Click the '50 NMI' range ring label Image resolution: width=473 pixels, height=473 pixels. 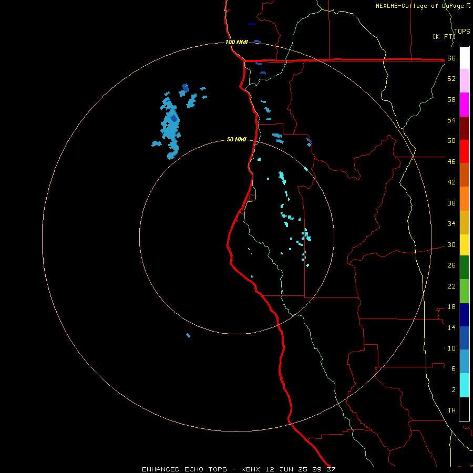click(x=236, y=139)
